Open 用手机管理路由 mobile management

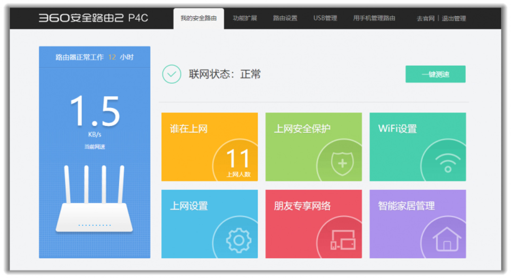click(x=374, y=18)
